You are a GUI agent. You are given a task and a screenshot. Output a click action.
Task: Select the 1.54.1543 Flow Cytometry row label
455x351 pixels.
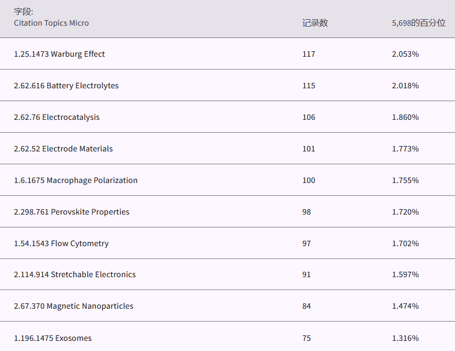(61, 243)
